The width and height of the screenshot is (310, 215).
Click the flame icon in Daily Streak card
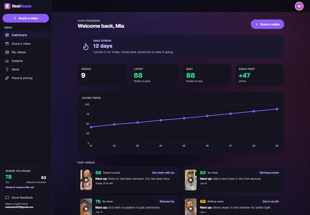(86, 47)
